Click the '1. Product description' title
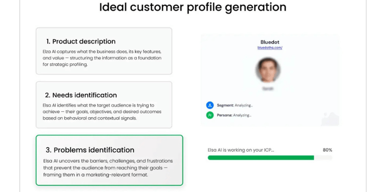 [81, 41]
